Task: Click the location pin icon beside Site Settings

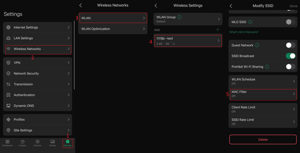Action: (x=8, y=130)
